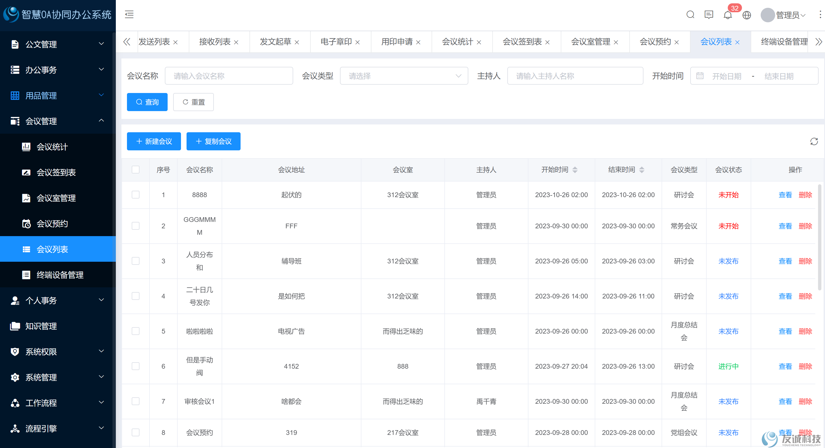Screen dimensions: 825x448
Task: Close the 发送列表 tab
Action: tap(175, 42)
